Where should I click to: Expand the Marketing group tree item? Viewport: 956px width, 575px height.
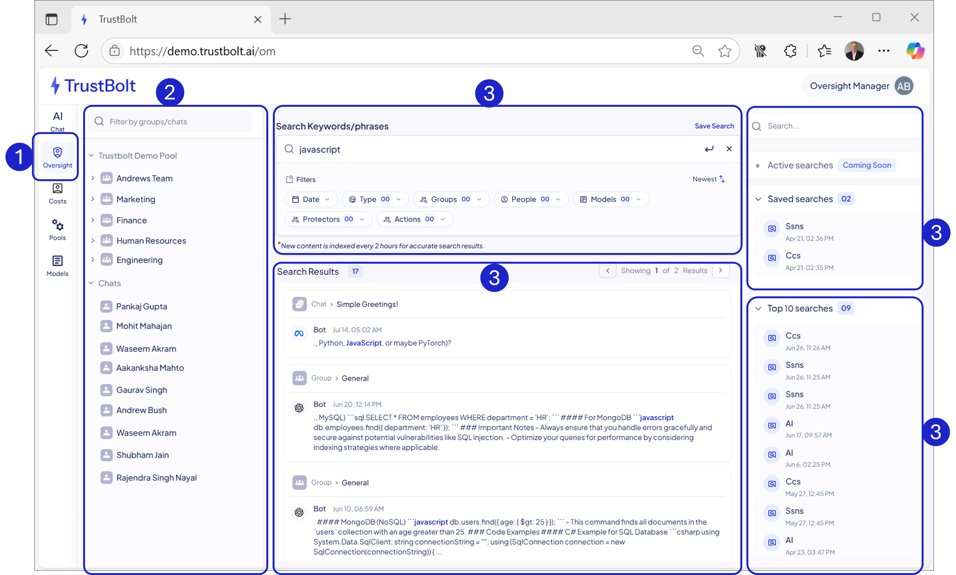pos(93,199)
